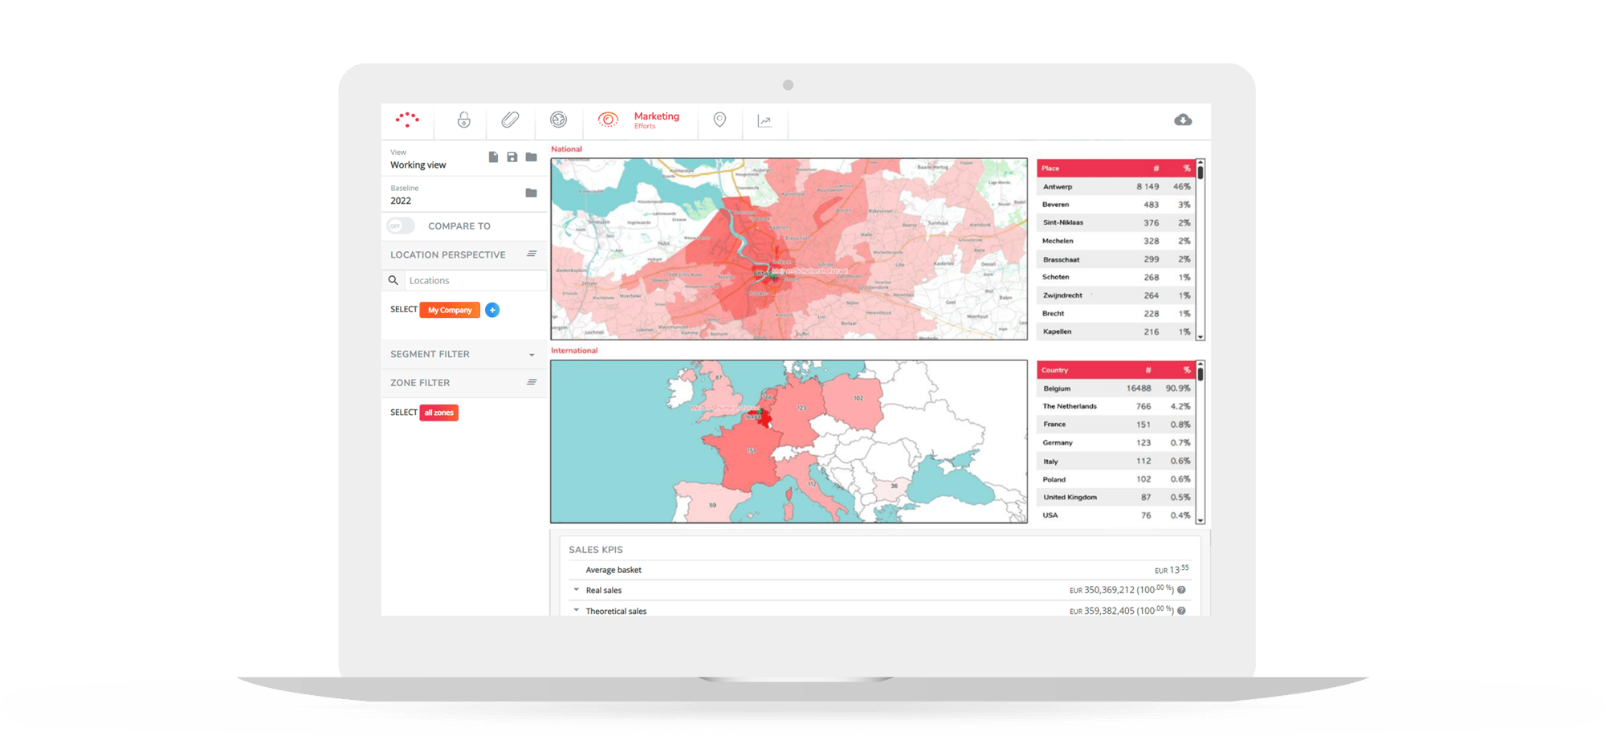Collapse the Real sales row
Viewport: 1606px width, 736px height.
[575, 589]
